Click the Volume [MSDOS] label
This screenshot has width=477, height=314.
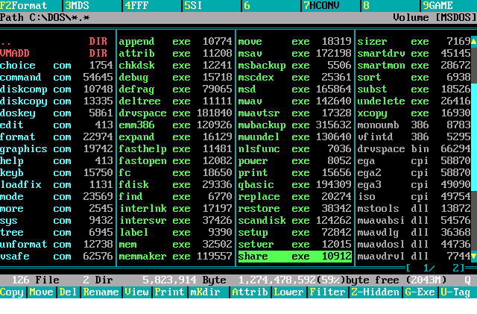pos(435,17)
